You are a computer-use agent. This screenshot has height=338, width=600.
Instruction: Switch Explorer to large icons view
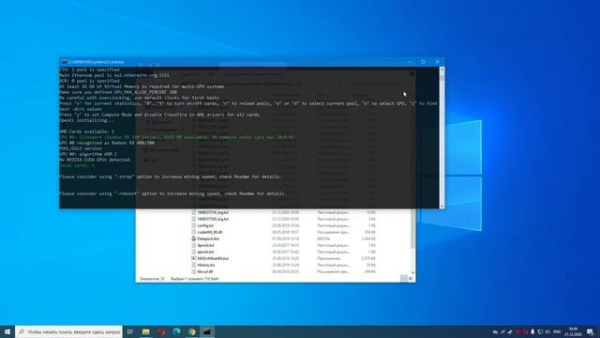pos(411,279)
